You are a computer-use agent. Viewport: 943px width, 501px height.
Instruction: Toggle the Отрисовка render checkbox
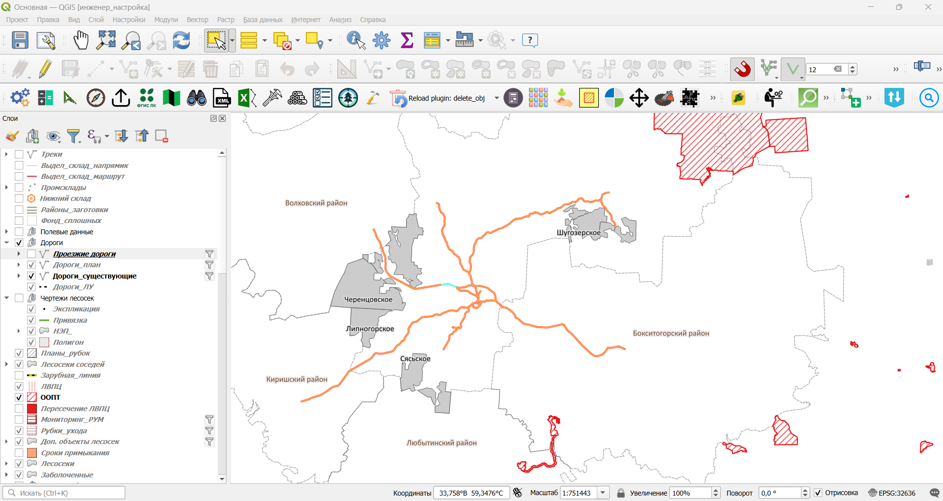tap(818, 493)
